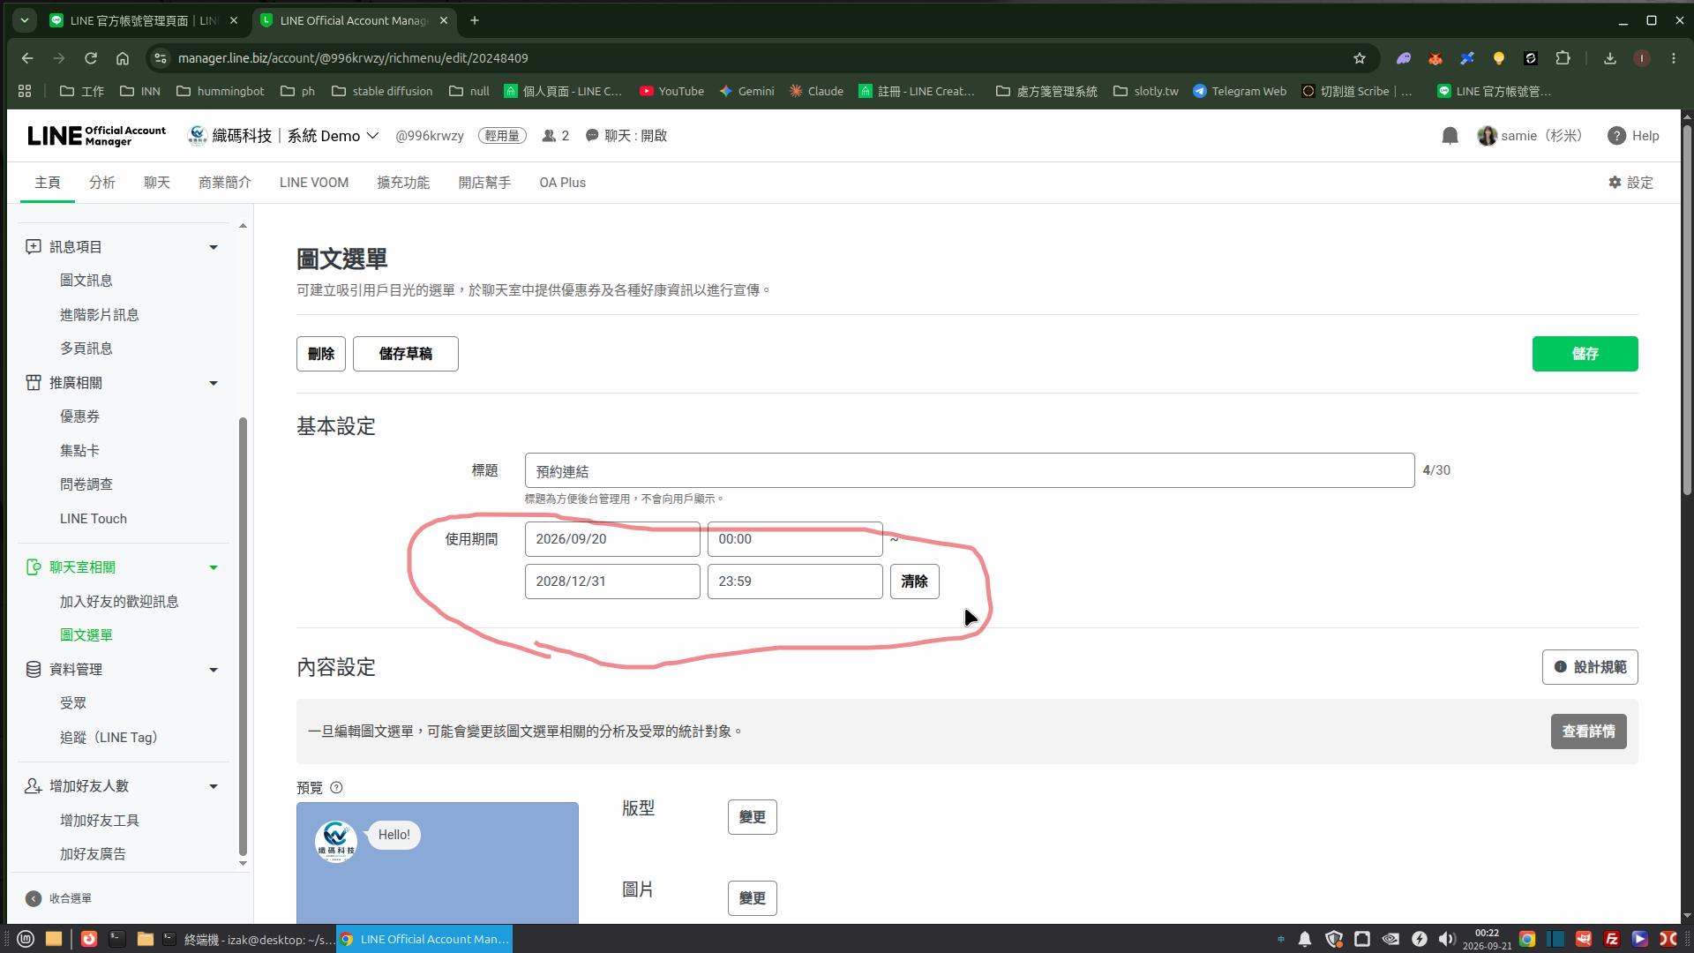Screen dimensions: 1694x953
Task: Switch to the 分析 tab
Action: tap(102, 183)
